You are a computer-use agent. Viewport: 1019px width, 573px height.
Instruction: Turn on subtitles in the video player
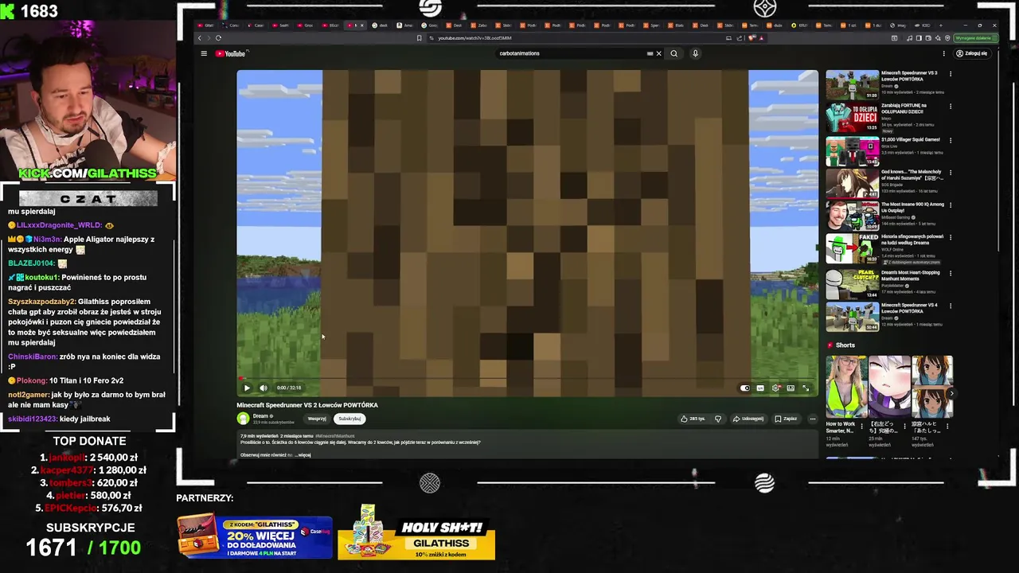tap(760, 388)
